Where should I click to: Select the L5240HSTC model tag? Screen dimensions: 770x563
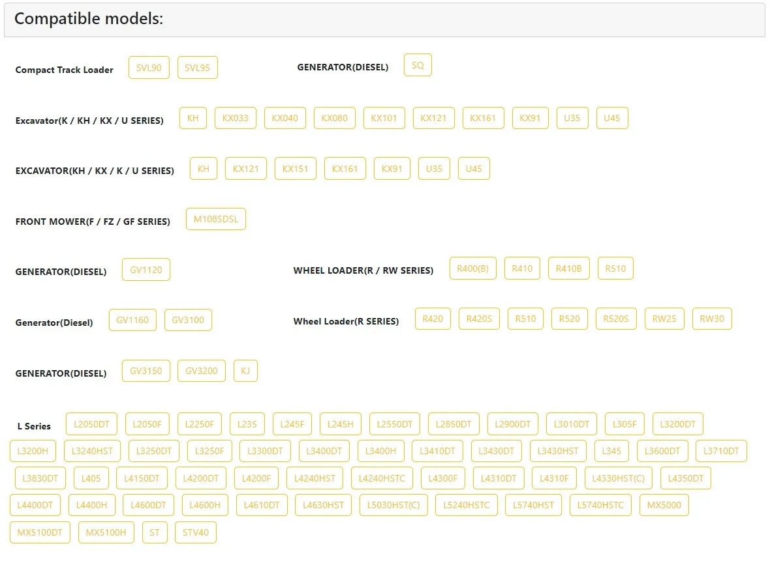pyautogui.click(x=467, y=505)
